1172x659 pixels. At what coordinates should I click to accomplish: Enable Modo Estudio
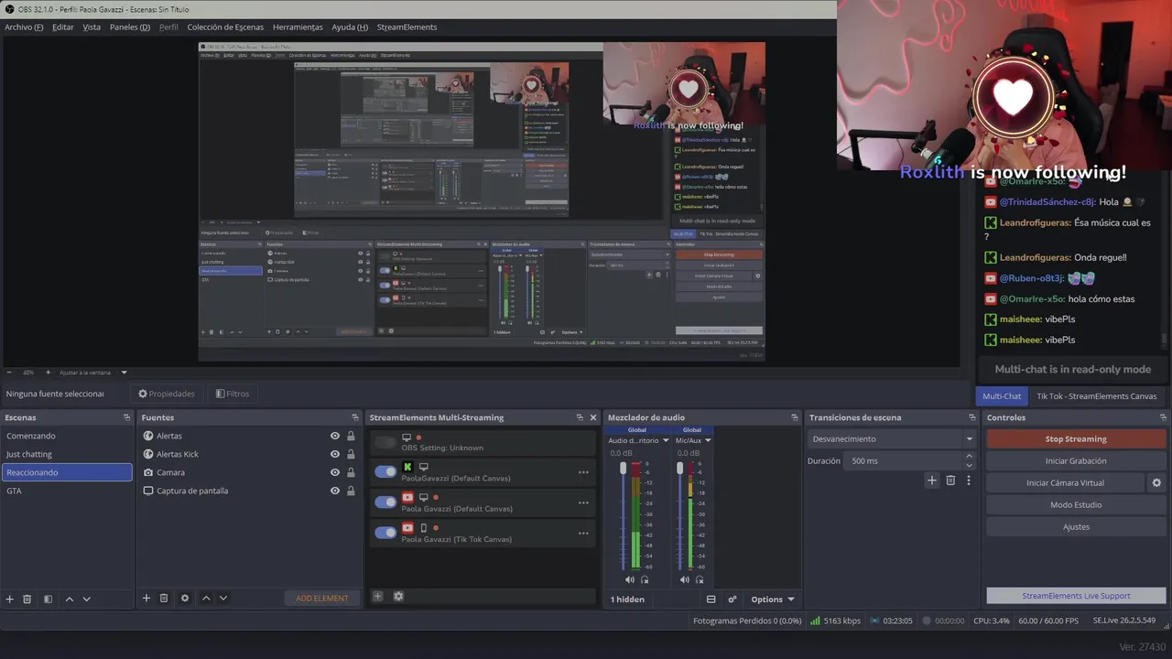1076,504
